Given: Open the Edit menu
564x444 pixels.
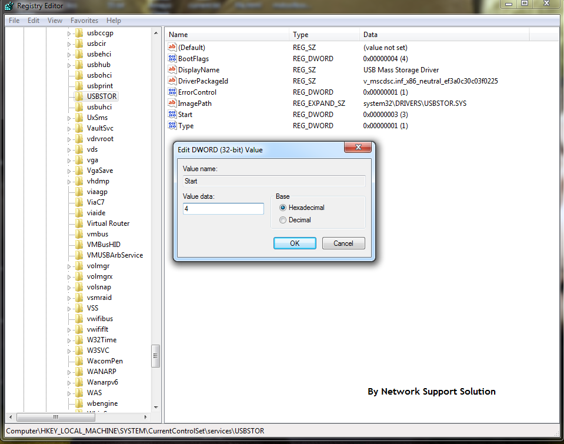Looking at the screenshot, I should point(34,20).
